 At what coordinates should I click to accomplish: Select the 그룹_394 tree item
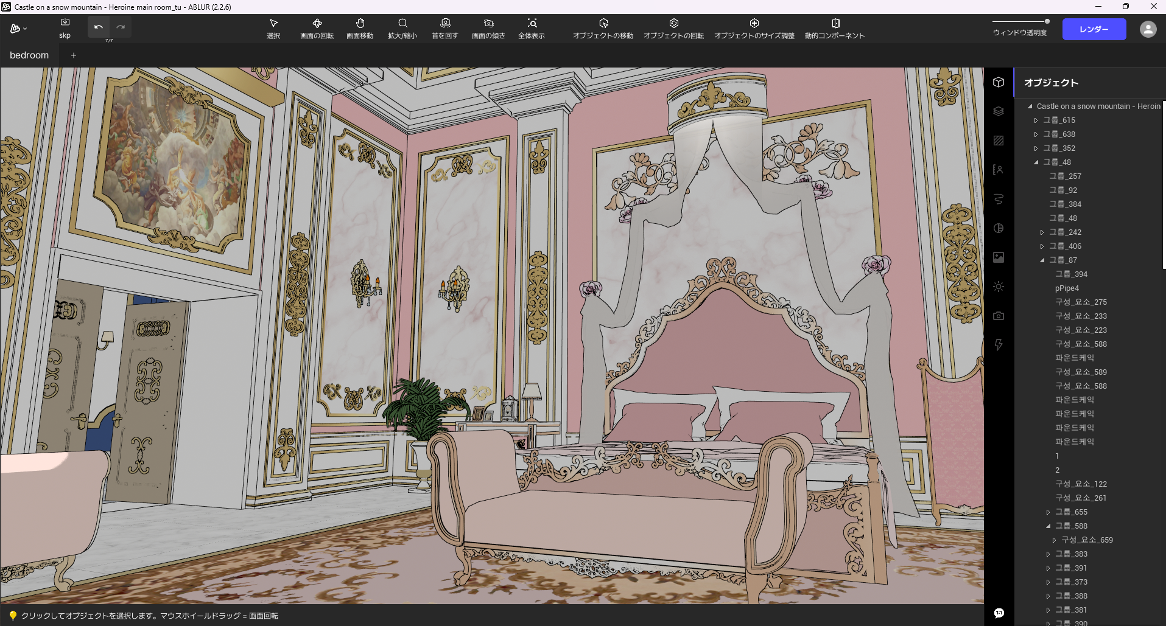[1072, 274]
